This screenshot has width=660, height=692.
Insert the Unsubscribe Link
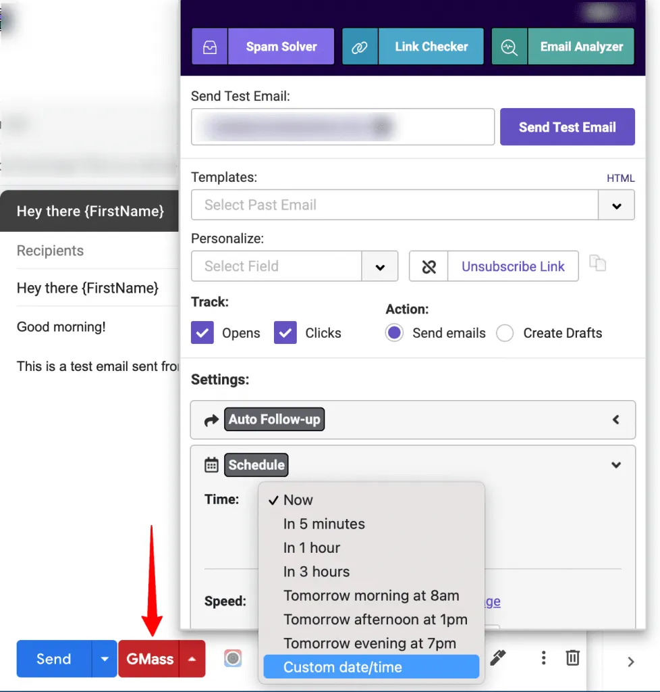pyautogui.click(x=513, y=266)
